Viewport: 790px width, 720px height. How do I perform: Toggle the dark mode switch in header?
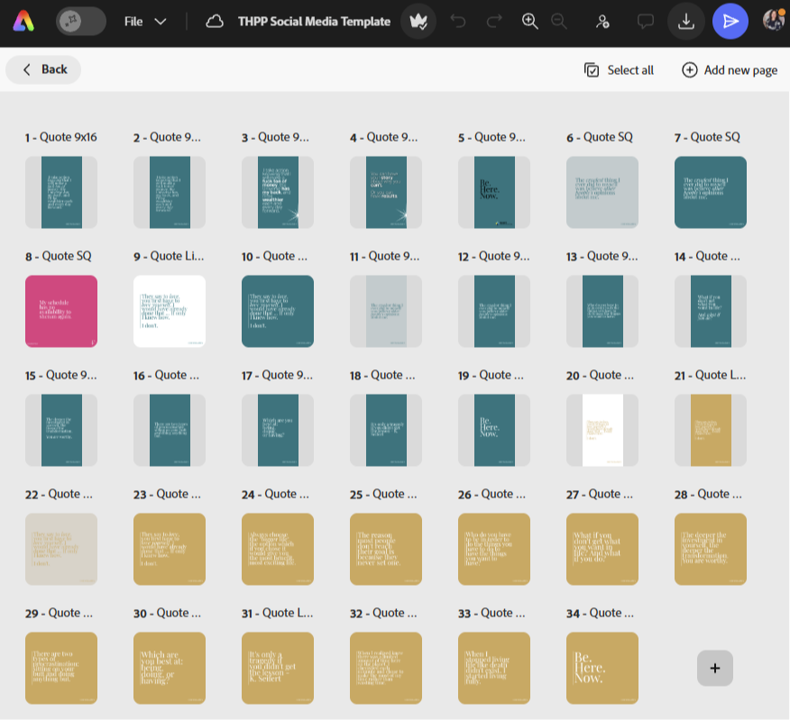click(x=80, y=21)
